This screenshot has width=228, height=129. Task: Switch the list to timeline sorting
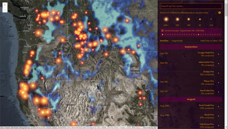point(164,41)
